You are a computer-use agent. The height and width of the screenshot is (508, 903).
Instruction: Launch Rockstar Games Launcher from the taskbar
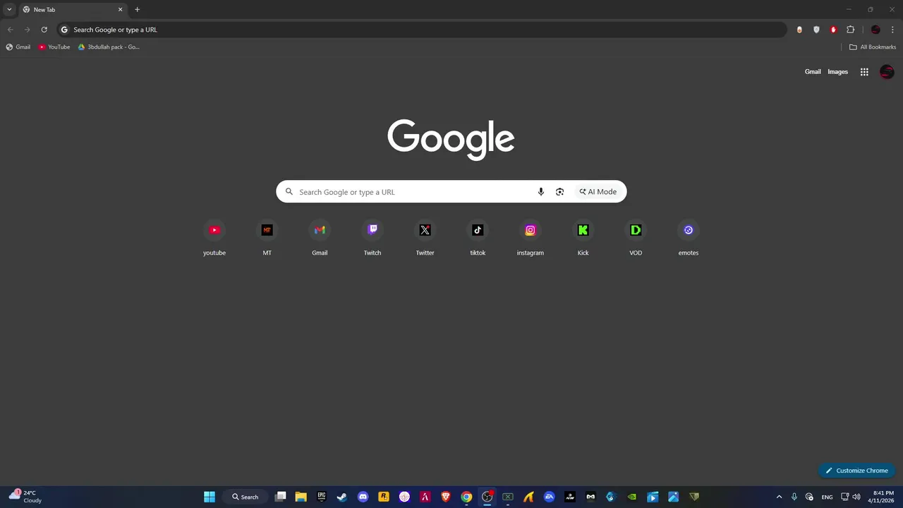[x=384, y=497]
